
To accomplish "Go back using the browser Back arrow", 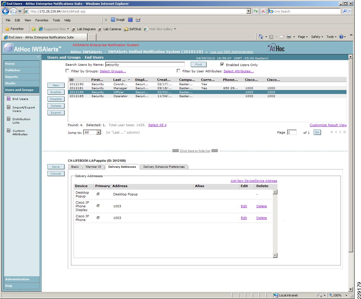I will click(x=5, y=11).
